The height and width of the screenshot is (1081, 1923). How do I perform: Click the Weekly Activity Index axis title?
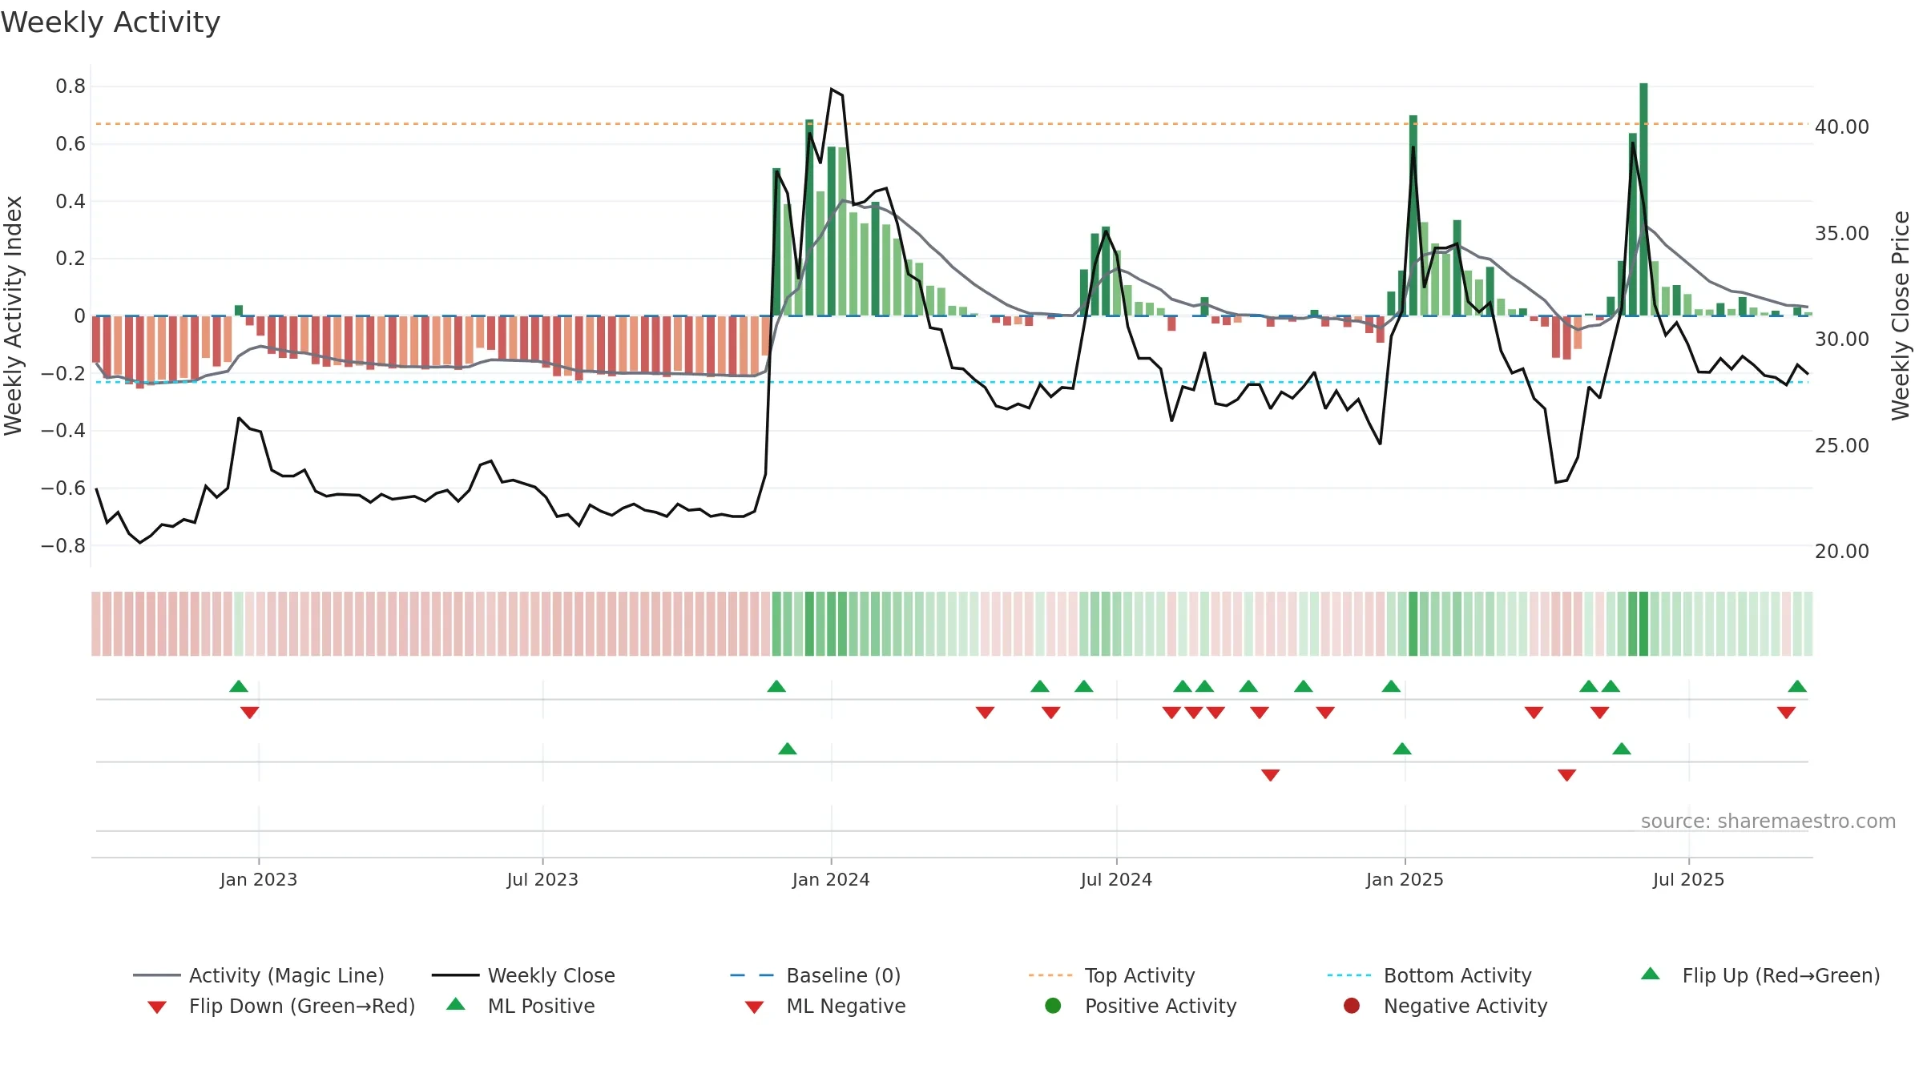(x=13, y=315)
